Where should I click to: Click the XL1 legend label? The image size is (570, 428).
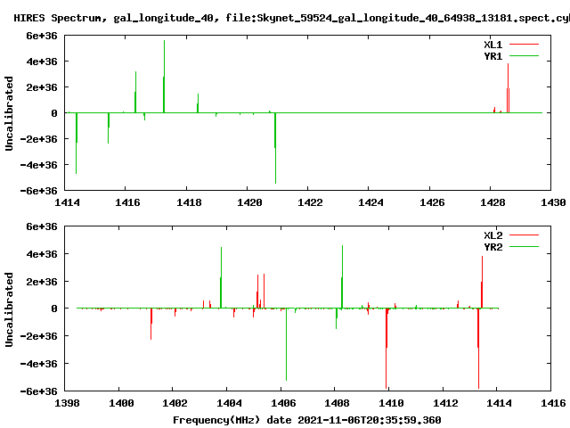pos(493,45)
